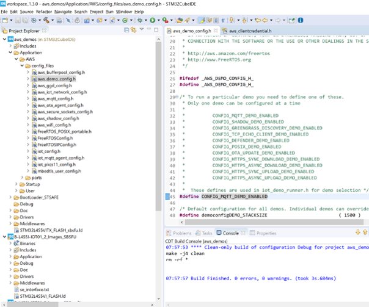The height and width of the screenshot is (307, 369).
Task: Toggle Link with Editor in Project Explorer
Action: [134, 30]
